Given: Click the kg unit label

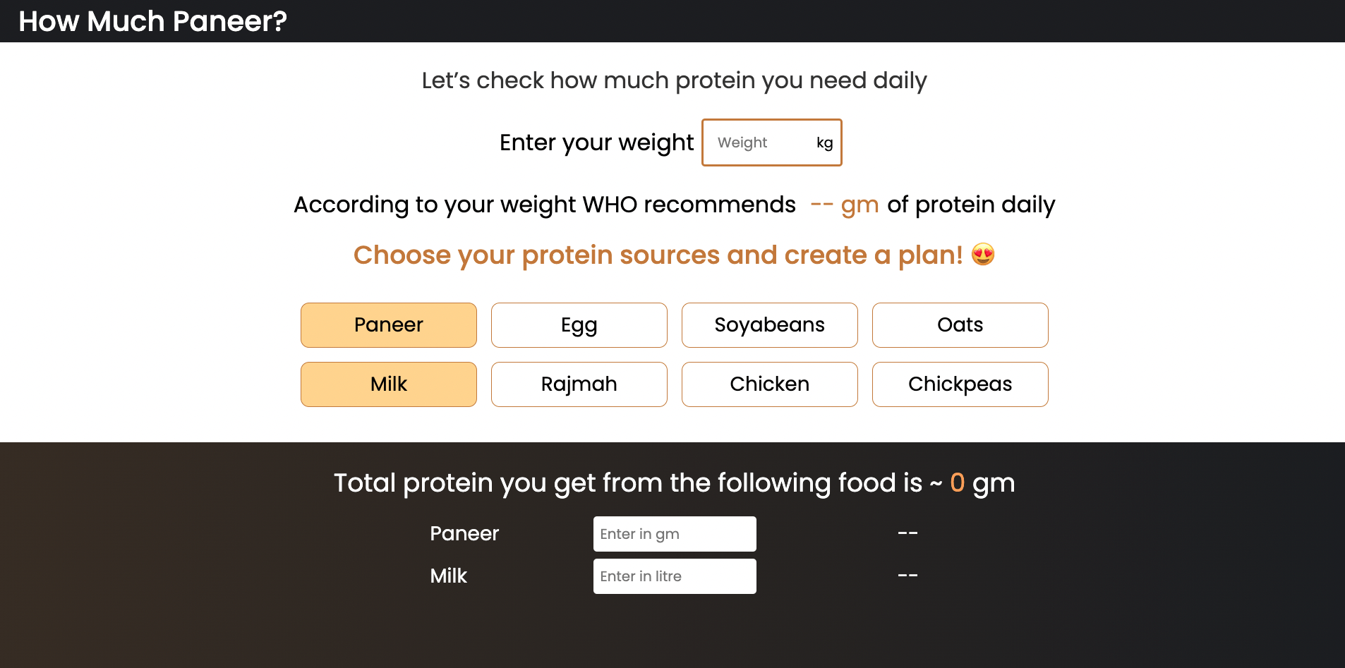Looking at the screenshot, I should [x=824, y=142].
